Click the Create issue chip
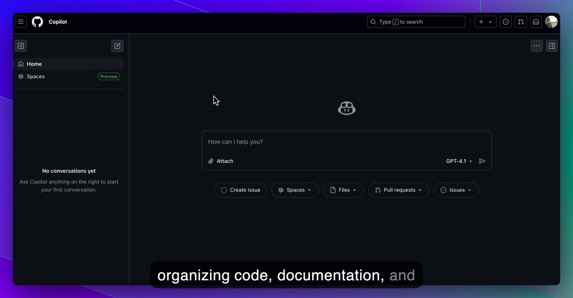 [241, 190]
